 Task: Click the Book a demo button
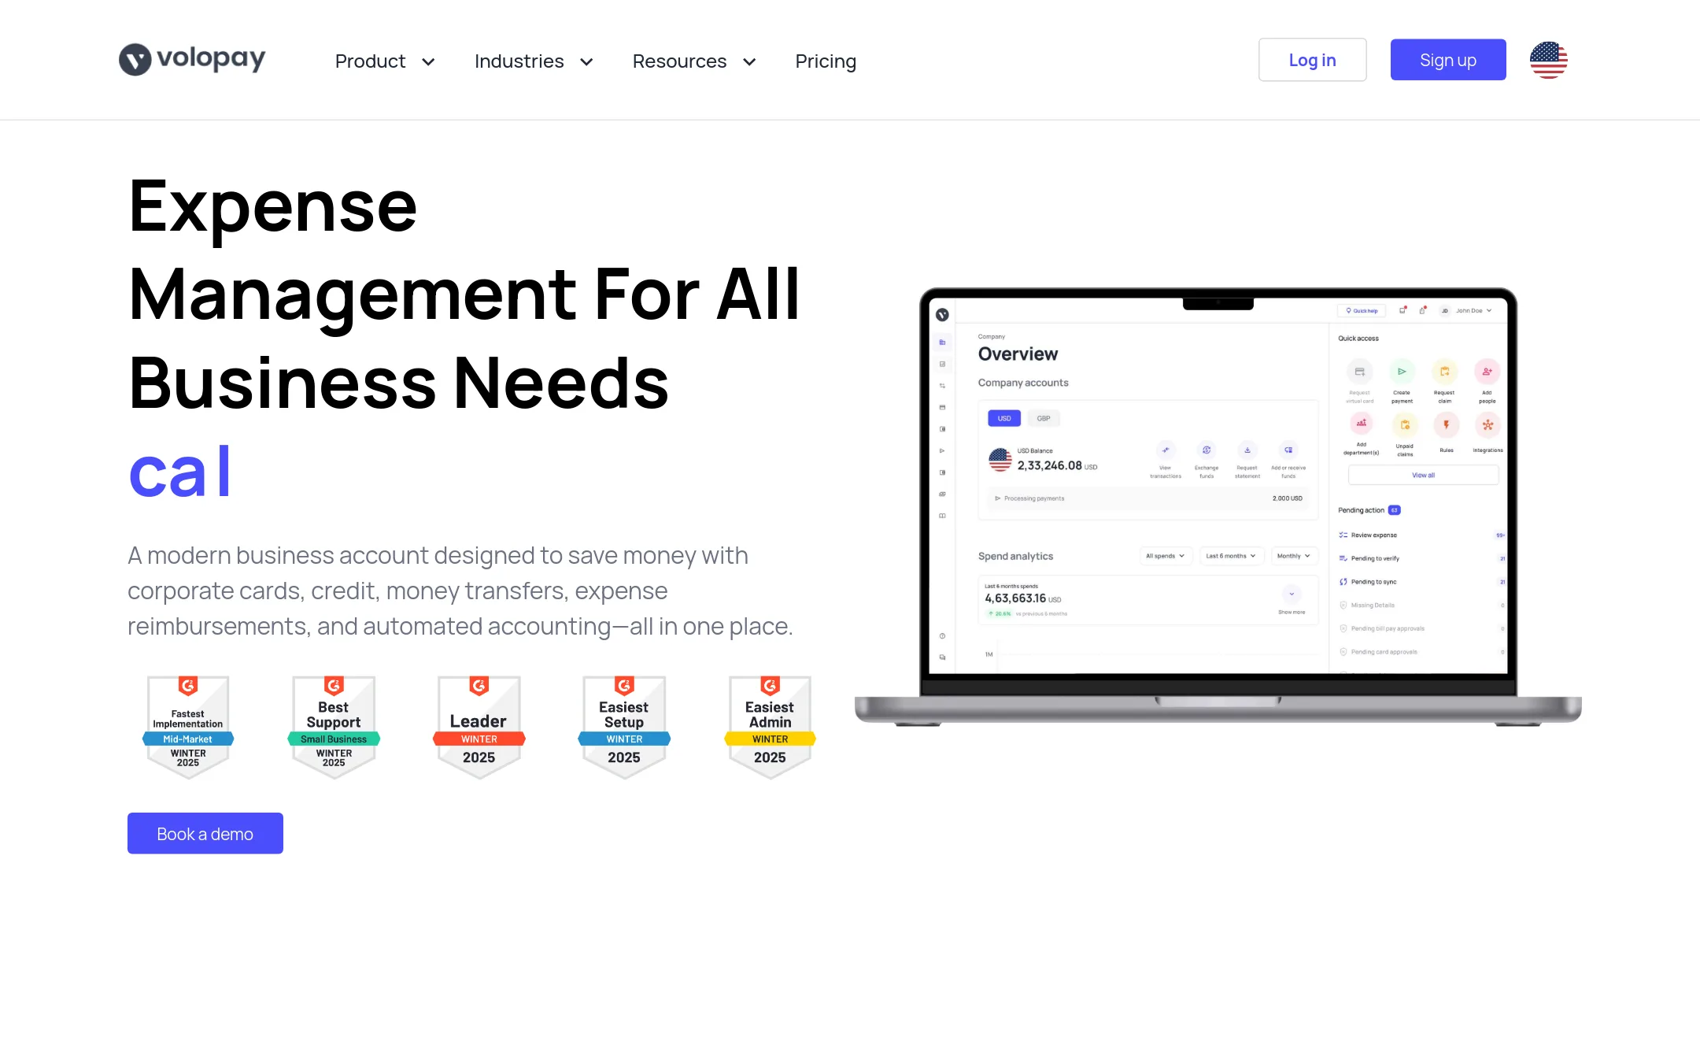(205, 833)
